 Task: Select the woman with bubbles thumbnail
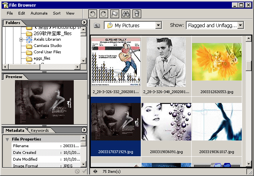click(x=166, y=122)
